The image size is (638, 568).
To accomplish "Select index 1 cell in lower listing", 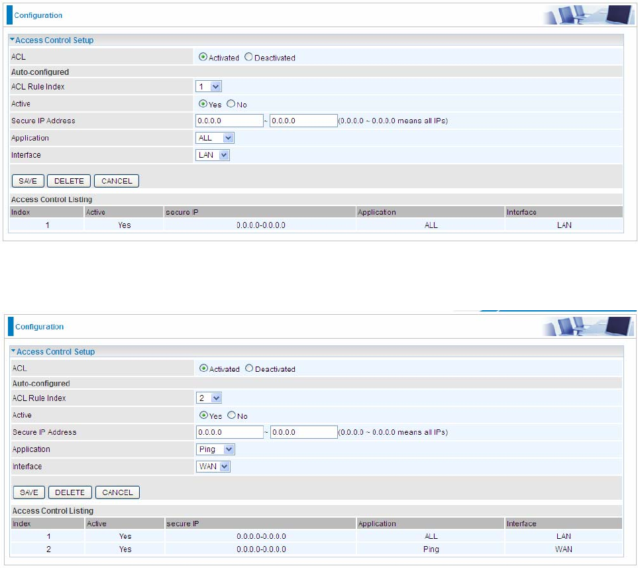I will pos(48,536).
